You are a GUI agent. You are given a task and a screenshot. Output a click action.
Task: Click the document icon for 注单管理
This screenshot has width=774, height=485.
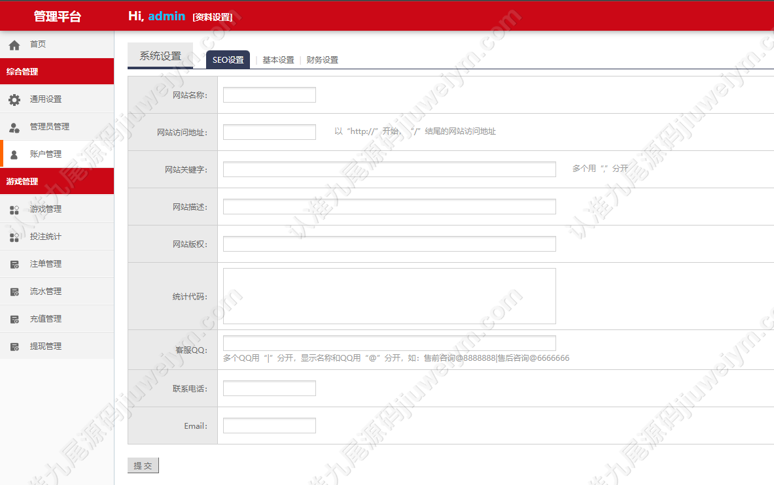click(x=15, y=265)
